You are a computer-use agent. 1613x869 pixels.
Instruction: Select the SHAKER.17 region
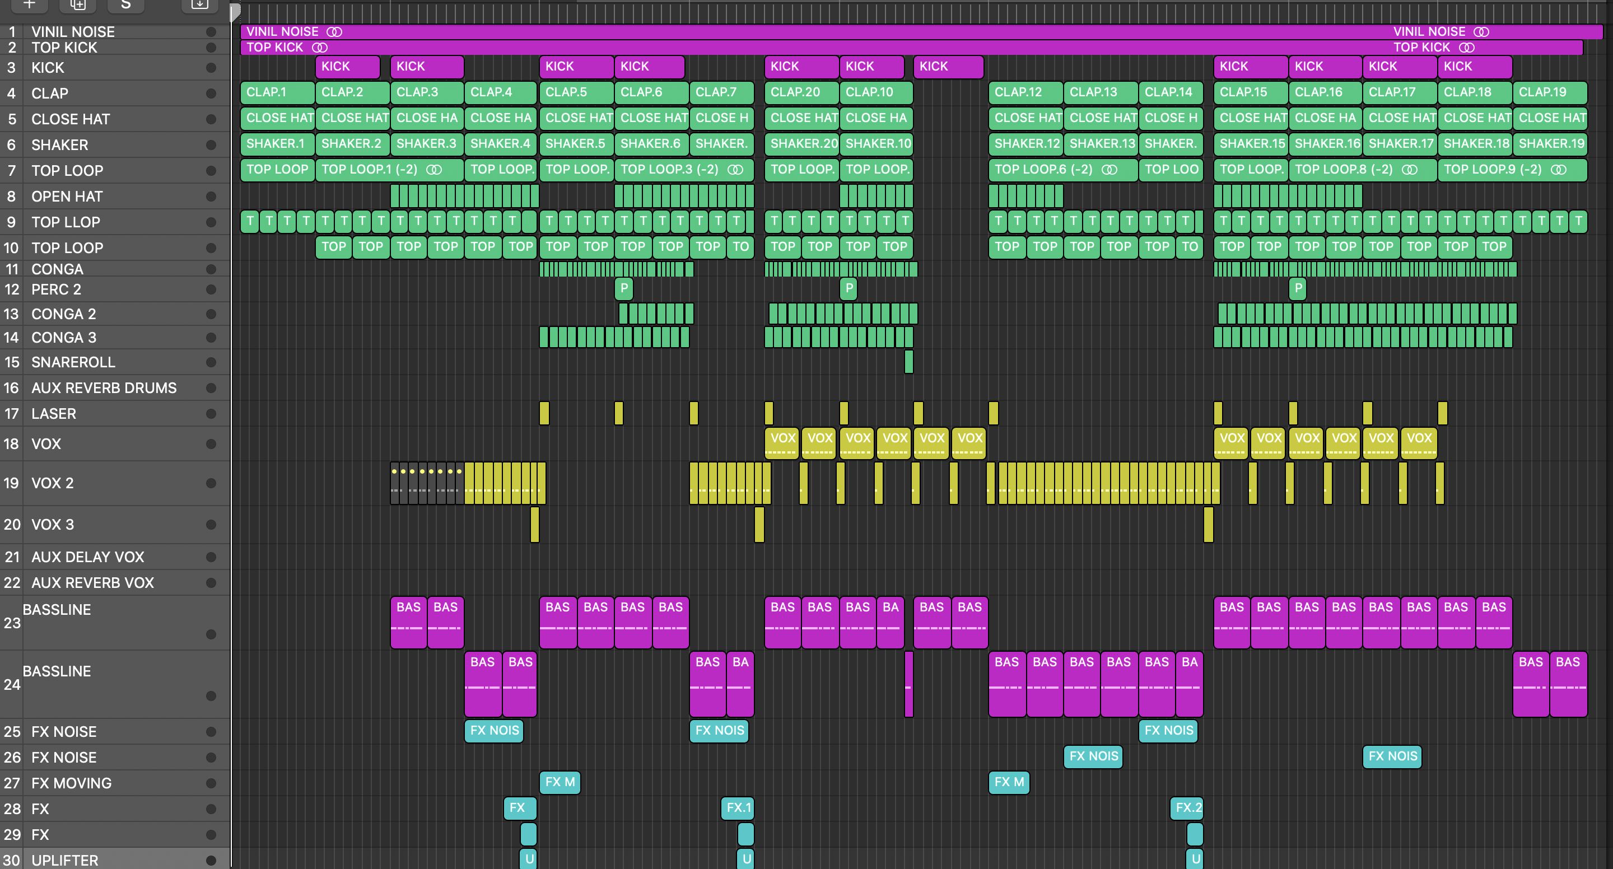click(1400, 144)
